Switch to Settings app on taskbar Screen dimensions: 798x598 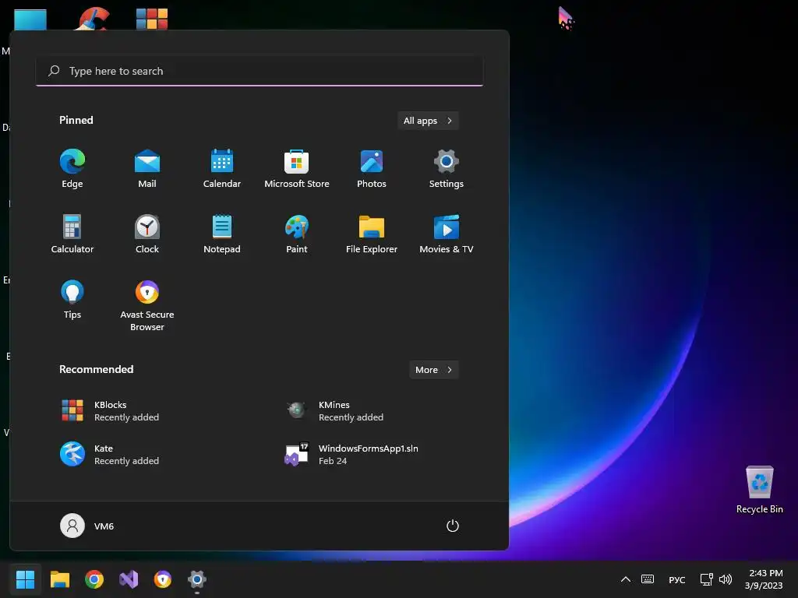[197, 579]
